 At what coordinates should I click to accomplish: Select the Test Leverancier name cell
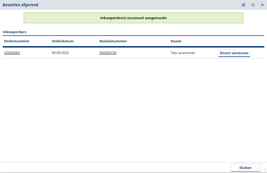[183, 53]
